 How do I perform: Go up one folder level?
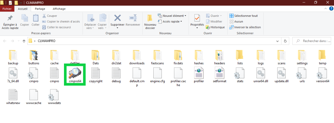click(24, 41)
